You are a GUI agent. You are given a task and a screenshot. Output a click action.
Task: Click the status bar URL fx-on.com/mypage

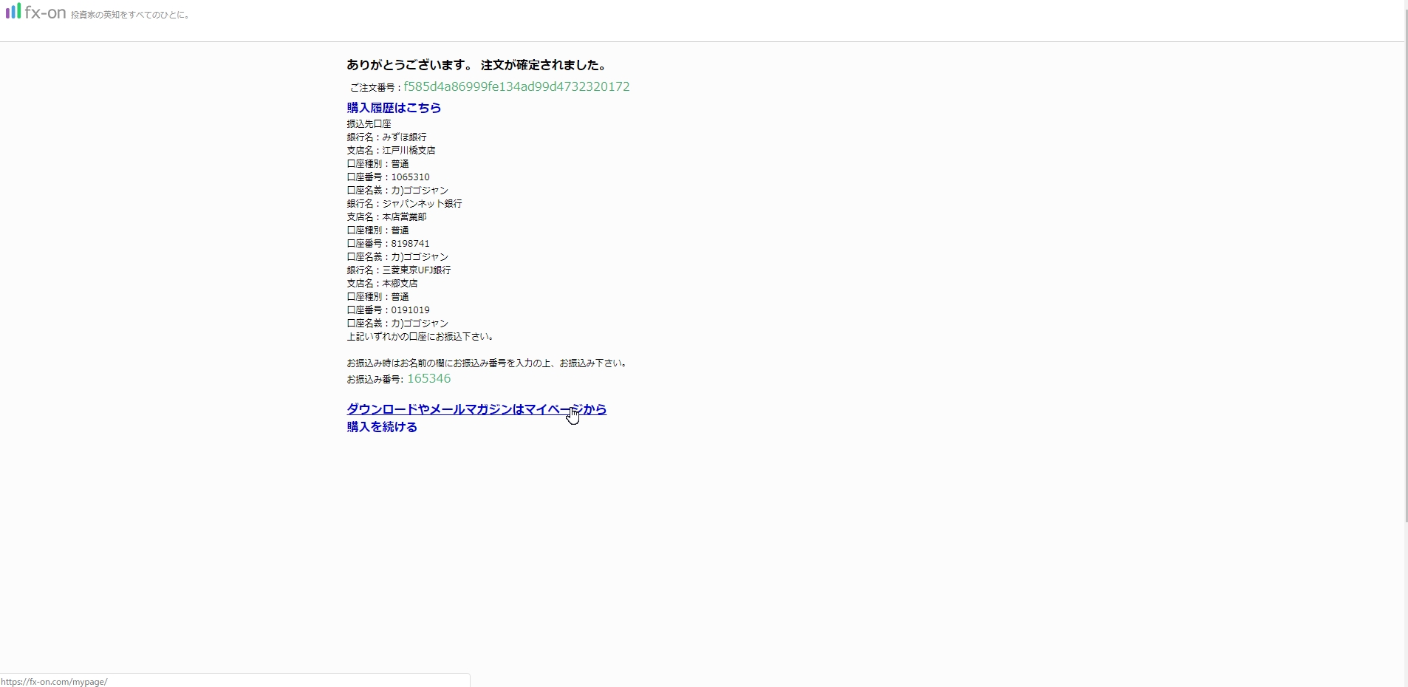click(54, 682)
